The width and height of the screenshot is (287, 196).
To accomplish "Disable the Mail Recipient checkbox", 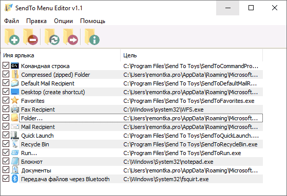I will (6, 126).
